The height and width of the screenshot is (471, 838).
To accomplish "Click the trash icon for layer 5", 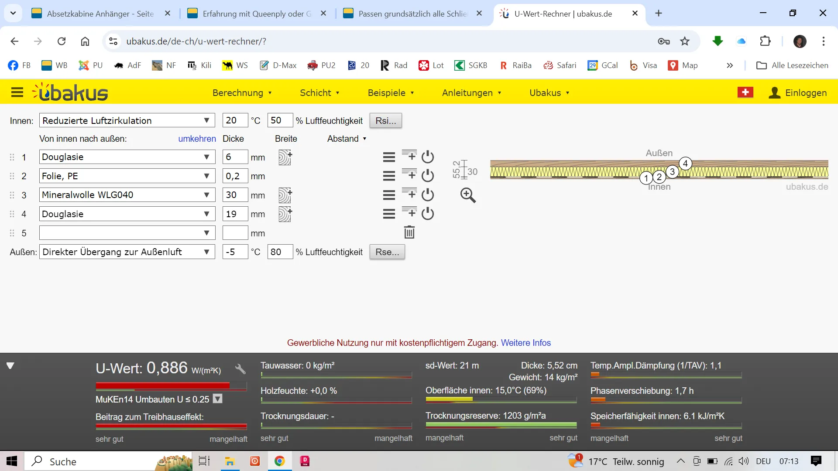I will (409, 232).
